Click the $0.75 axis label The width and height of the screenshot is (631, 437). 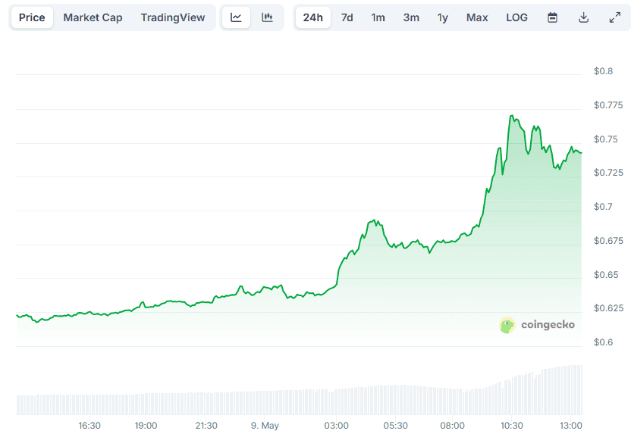(x=606, y=139)
